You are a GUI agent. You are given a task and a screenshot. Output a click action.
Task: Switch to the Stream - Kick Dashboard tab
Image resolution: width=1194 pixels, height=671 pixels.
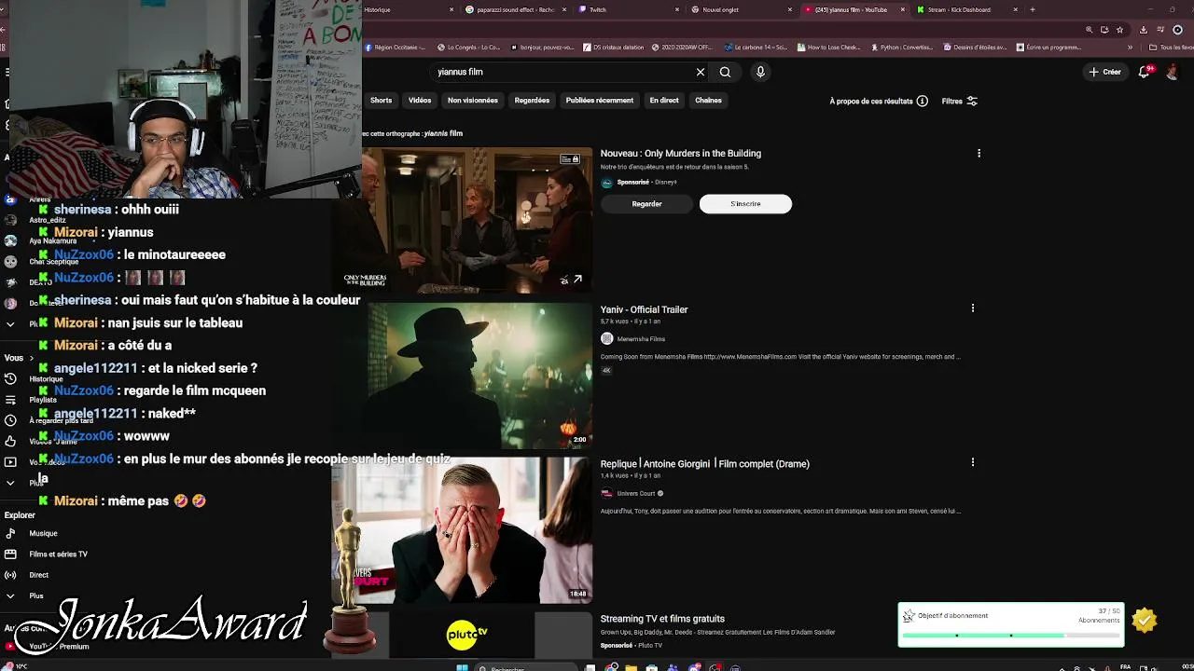965,9
